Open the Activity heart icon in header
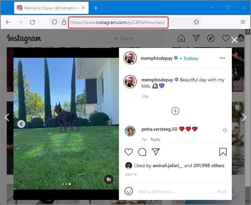The width and height of the screenshot is (251, 205). [x=225, y=38]
